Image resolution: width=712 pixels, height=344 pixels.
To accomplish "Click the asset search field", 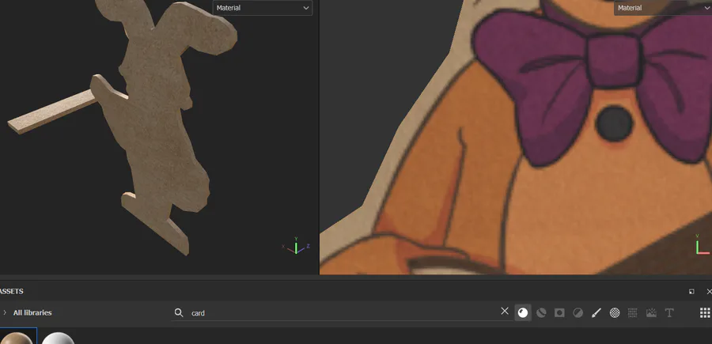I will point(343,312).
